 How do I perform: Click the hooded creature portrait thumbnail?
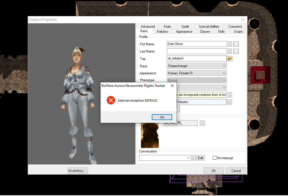150,135
